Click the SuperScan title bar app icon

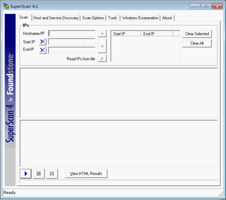6,6
